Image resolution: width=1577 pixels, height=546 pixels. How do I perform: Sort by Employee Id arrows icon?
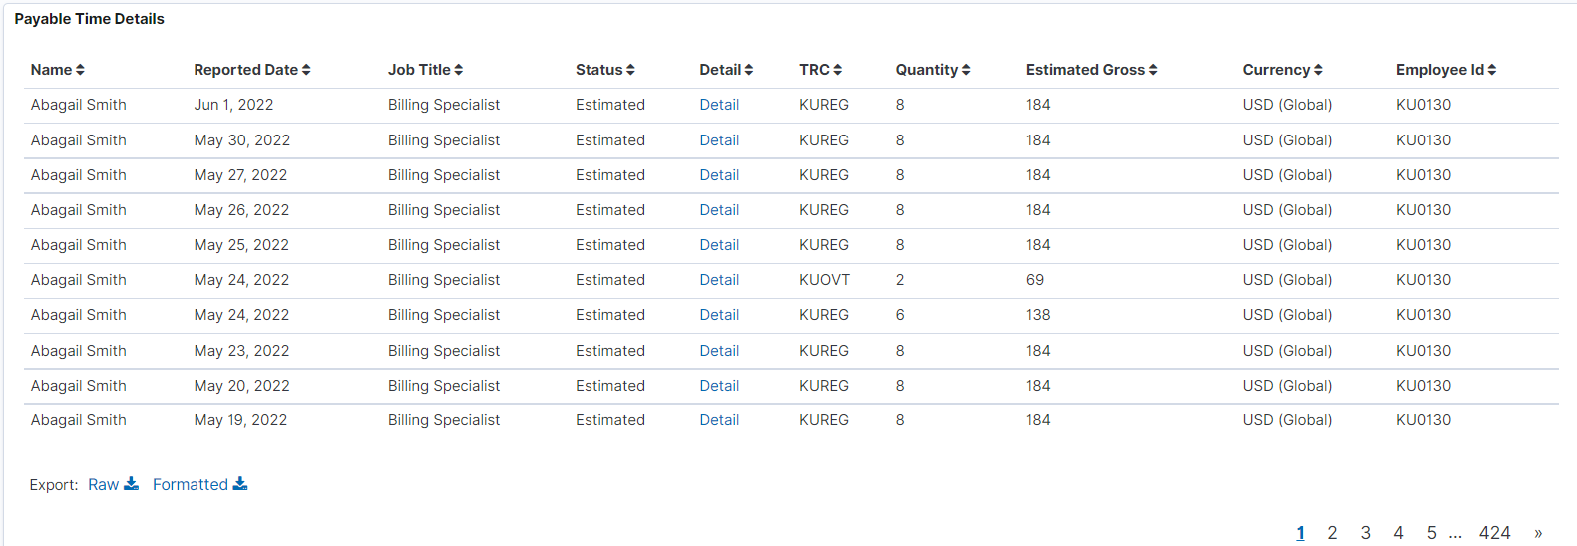[x=1492, y=70]
